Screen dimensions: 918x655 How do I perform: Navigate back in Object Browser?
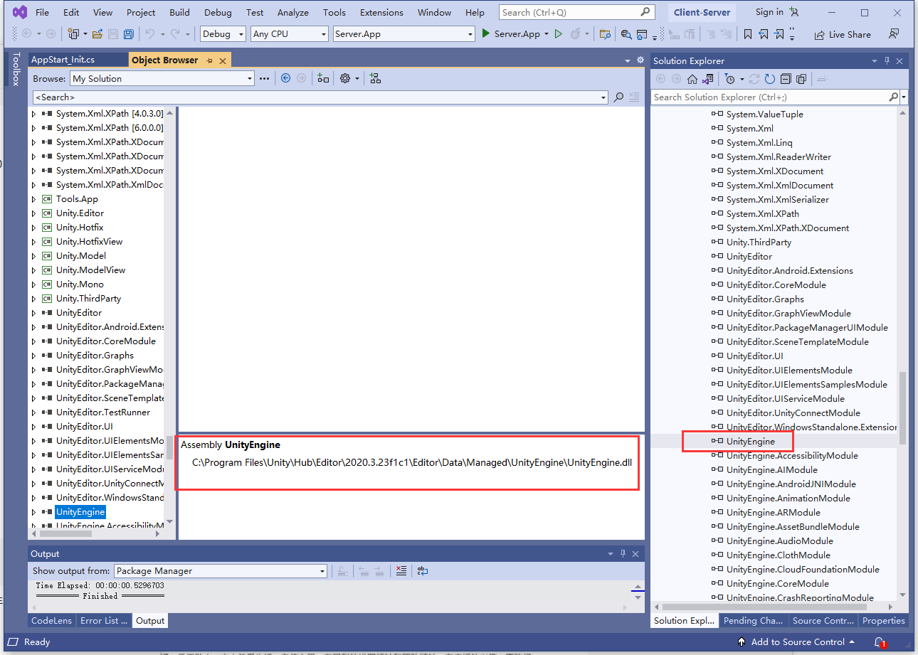point(286,78)
